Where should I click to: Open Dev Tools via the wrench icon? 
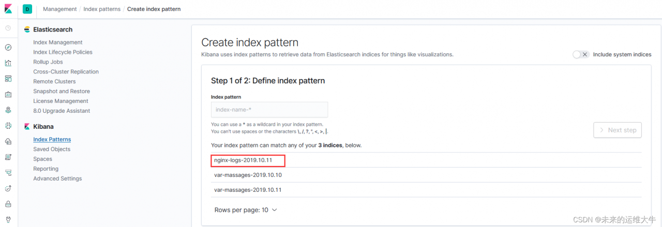8,219
